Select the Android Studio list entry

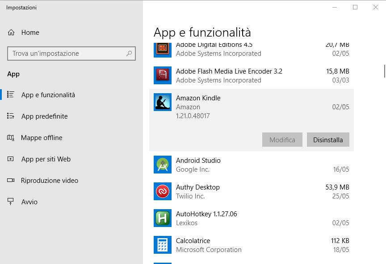pos(252,165)
